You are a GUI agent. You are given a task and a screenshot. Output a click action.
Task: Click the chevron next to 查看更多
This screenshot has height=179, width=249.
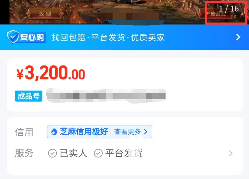coord(146,132)
